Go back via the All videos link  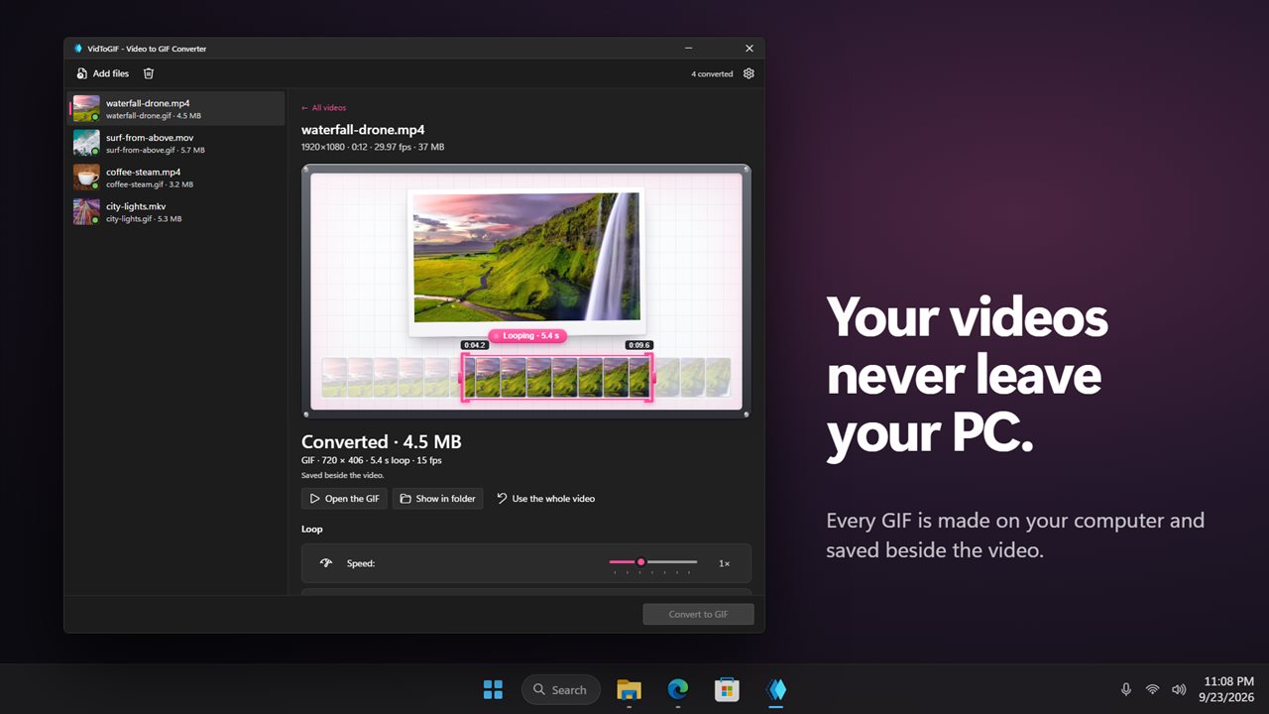324,108
